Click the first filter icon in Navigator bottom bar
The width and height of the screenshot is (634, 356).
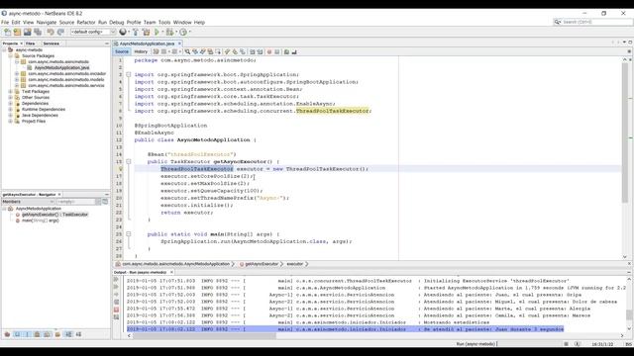coord(7,334)
